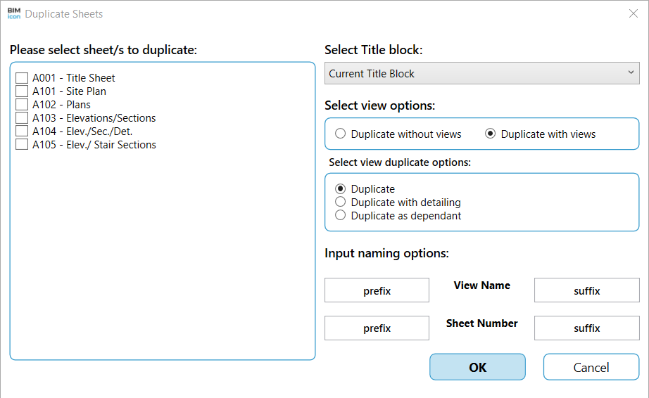Select the A103 - Elevations/Sections checkbox
This screenshot has width=649, height=398.
22,118
